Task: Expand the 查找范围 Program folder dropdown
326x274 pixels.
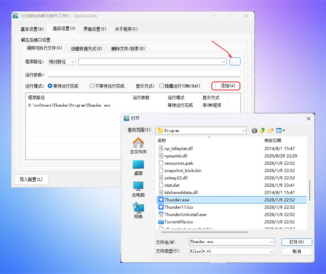Action: 243,131
